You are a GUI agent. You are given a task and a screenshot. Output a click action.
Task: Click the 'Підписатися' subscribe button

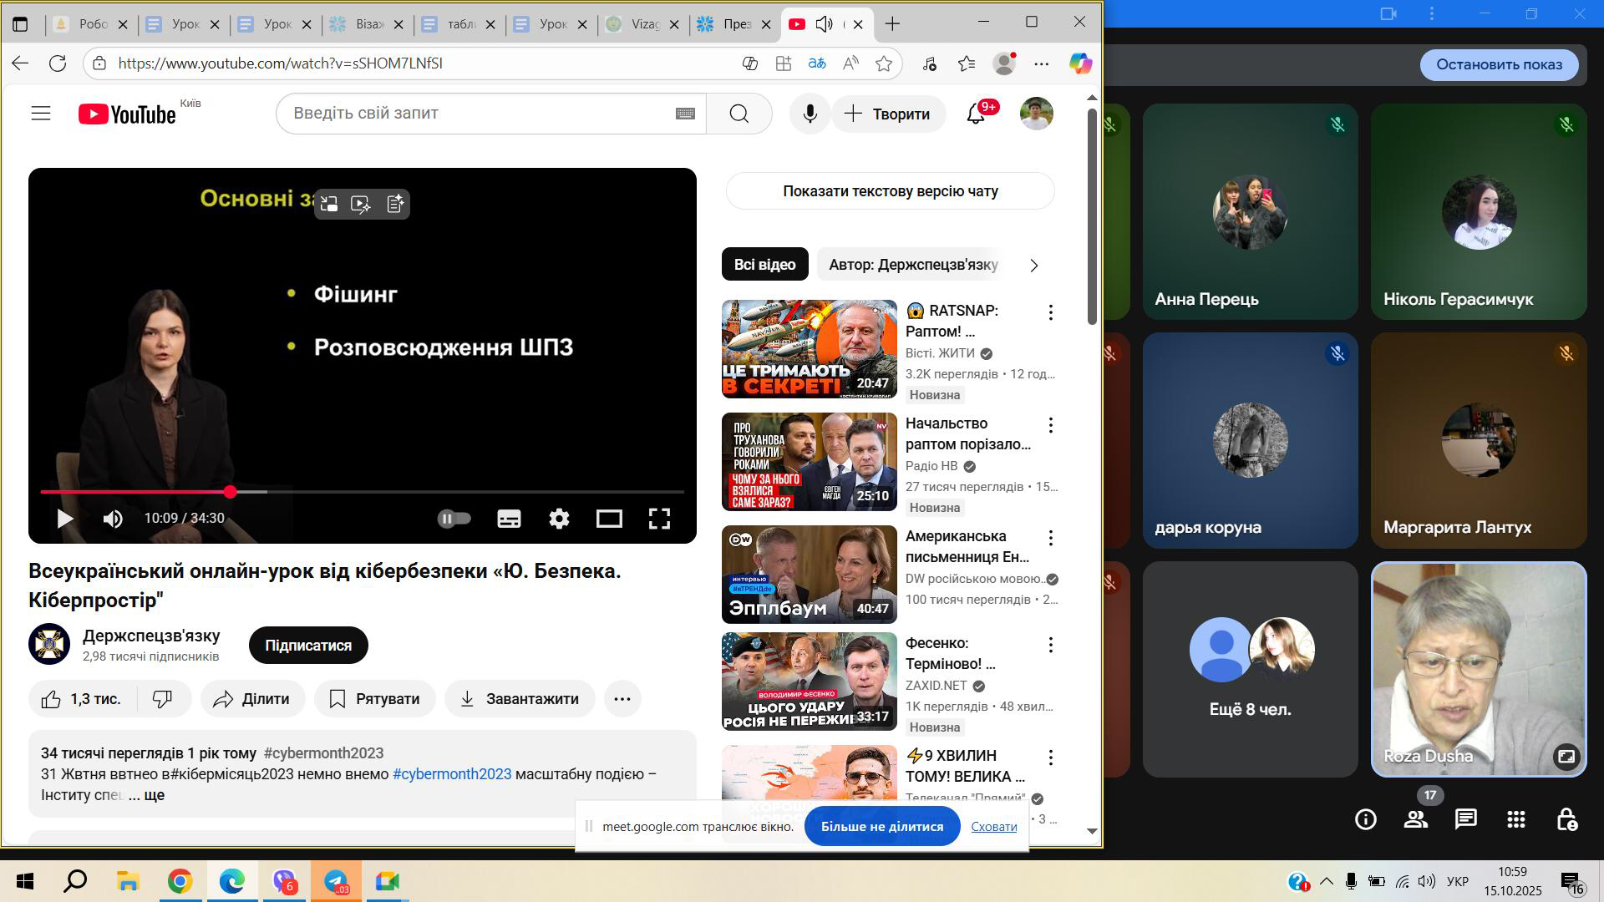[308, 646]
